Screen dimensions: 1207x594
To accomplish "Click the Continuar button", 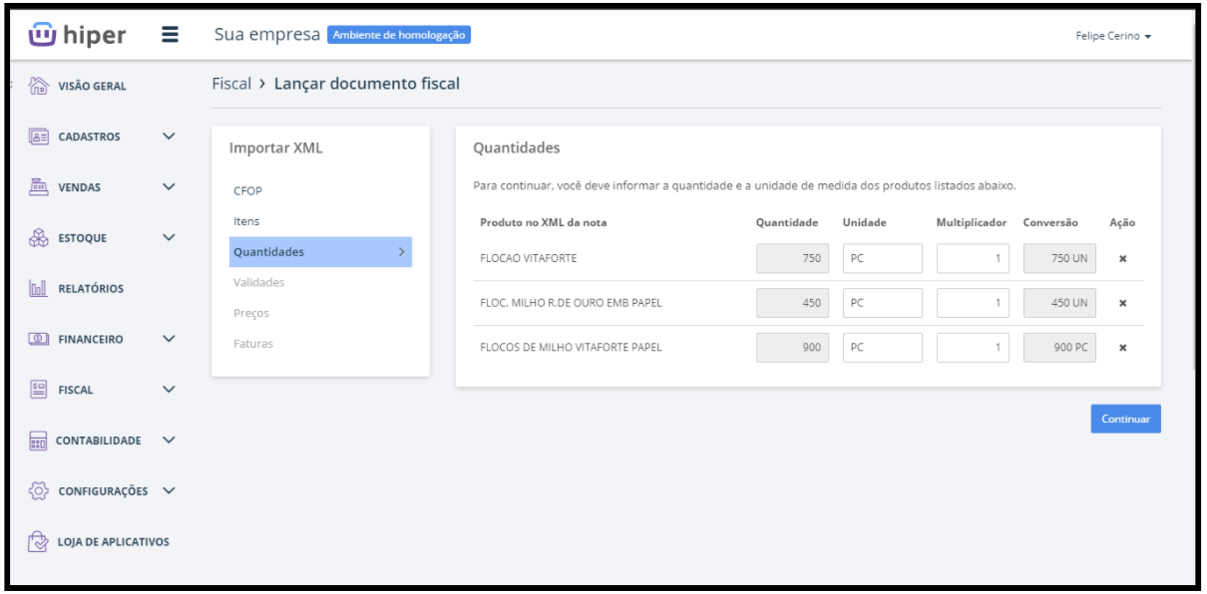I will [x=1125, y=420].
